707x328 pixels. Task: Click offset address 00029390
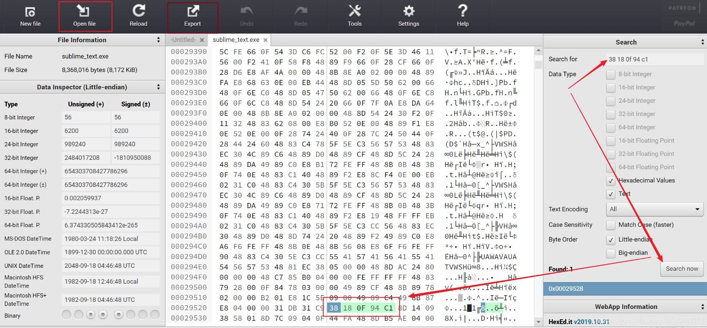(189, 52)
